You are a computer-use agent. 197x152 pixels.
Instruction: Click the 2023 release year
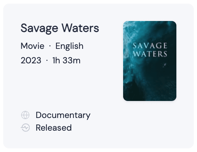31,60
